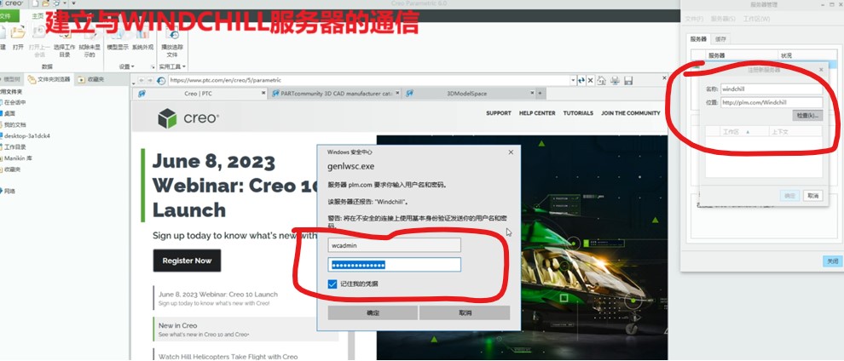Select the 服务器 tab in 服务器管理

(698, 39)
